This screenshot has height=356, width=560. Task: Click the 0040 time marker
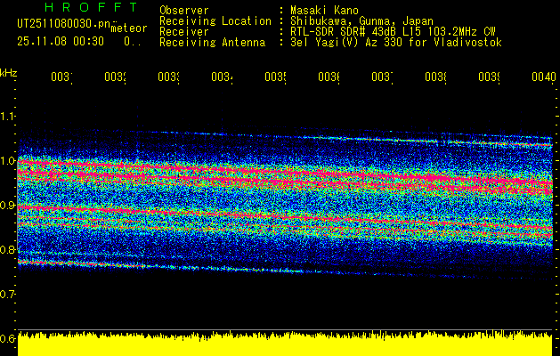(x=544, y=77)
